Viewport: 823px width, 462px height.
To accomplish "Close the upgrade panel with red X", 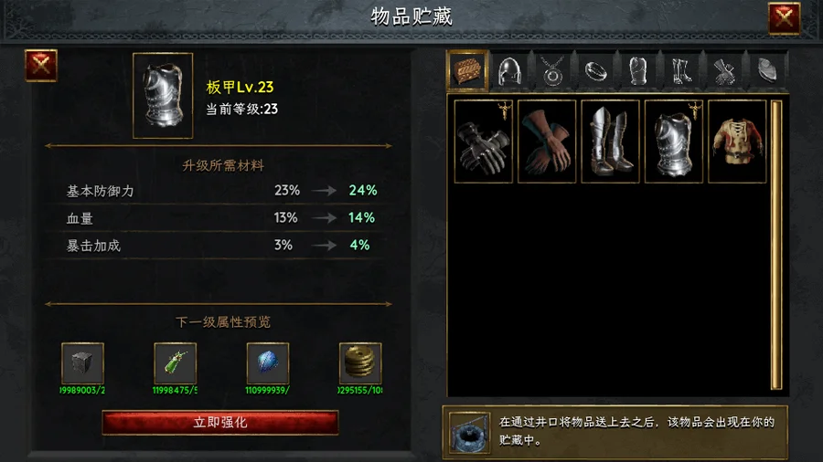I will (x=41, y=66).
